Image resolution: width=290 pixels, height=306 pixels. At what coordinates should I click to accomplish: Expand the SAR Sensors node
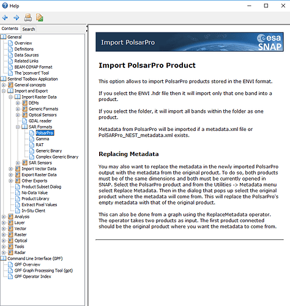click(18, 163)
